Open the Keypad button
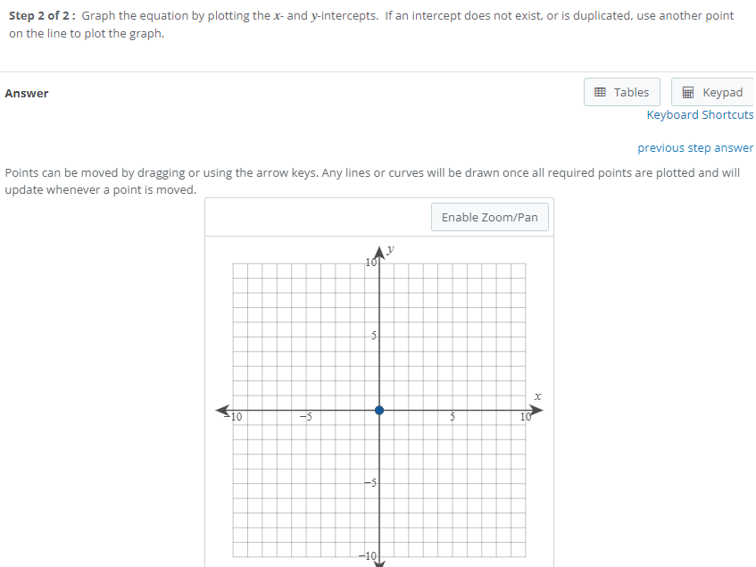756x567 pixels. click(x=712, y=92)
